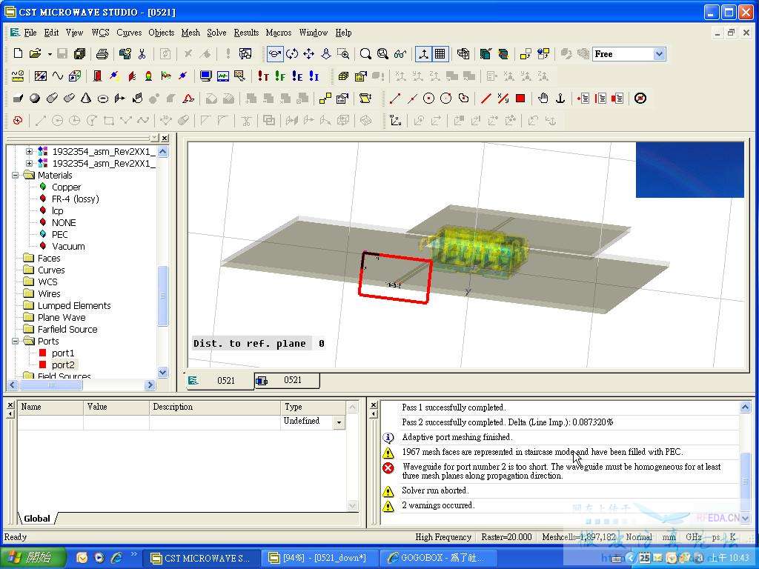Pick circle center point tool

(429, 99)
